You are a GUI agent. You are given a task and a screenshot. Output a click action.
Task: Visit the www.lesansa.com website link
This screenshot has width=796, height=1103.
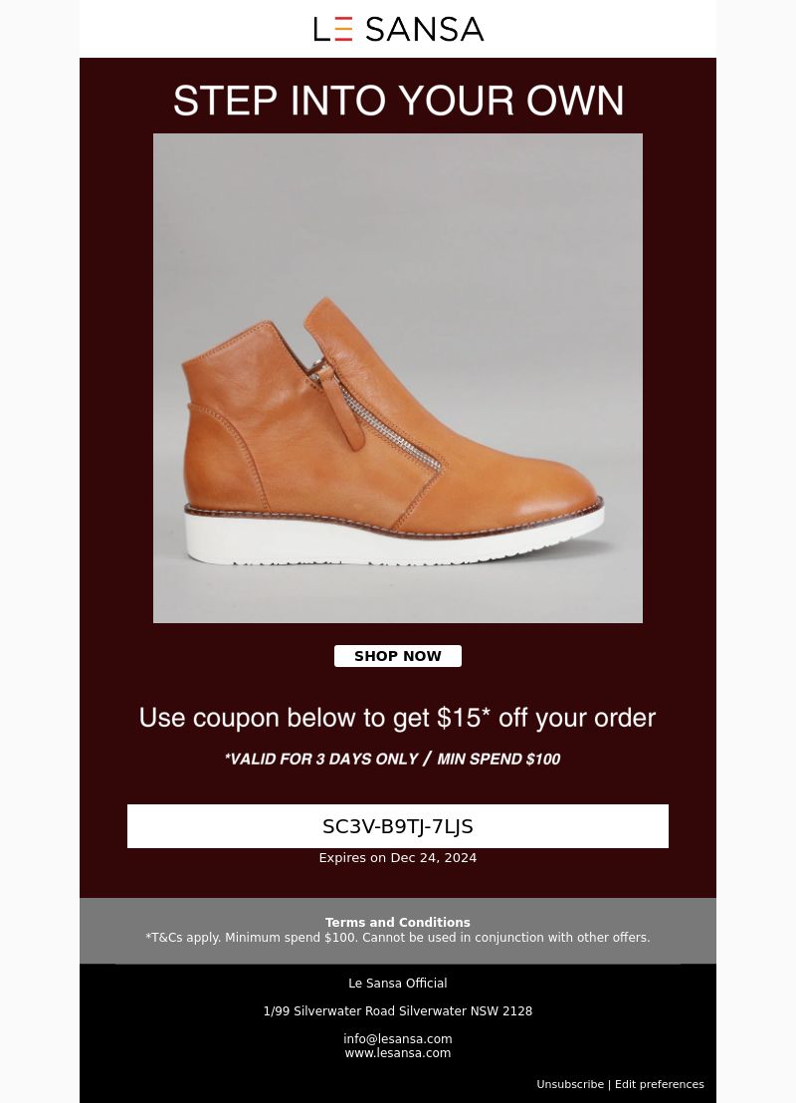[x=398, y=1053]
